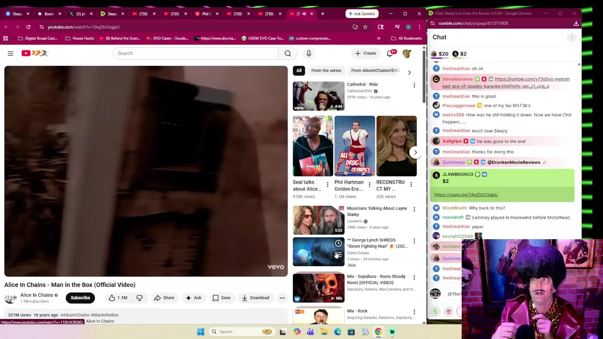Reload the YouTube page in Chrome

28,27
